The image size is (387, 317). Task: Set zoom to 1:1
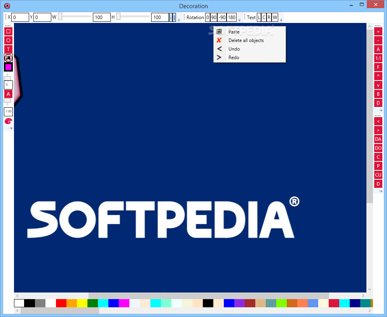click(x=378, y=58)
